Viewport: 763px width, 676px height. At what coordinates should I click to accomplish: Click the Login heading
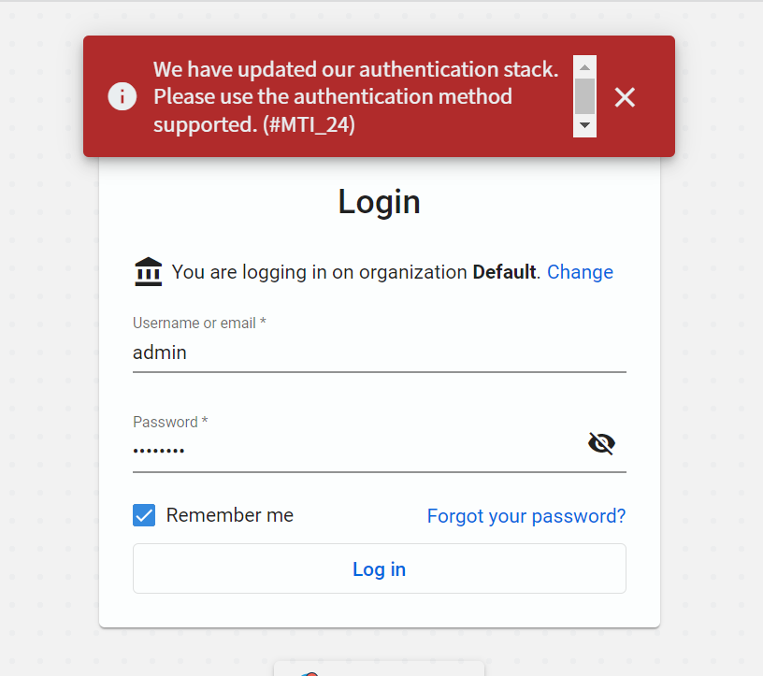tap(379, 201)
